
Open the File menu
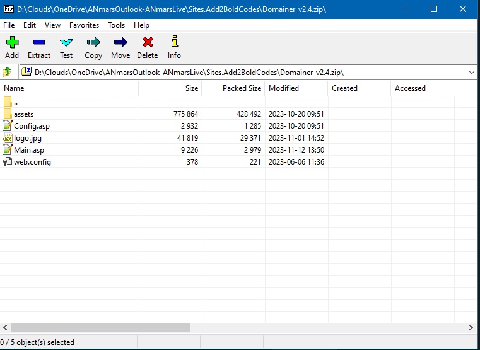pos(9,25)
